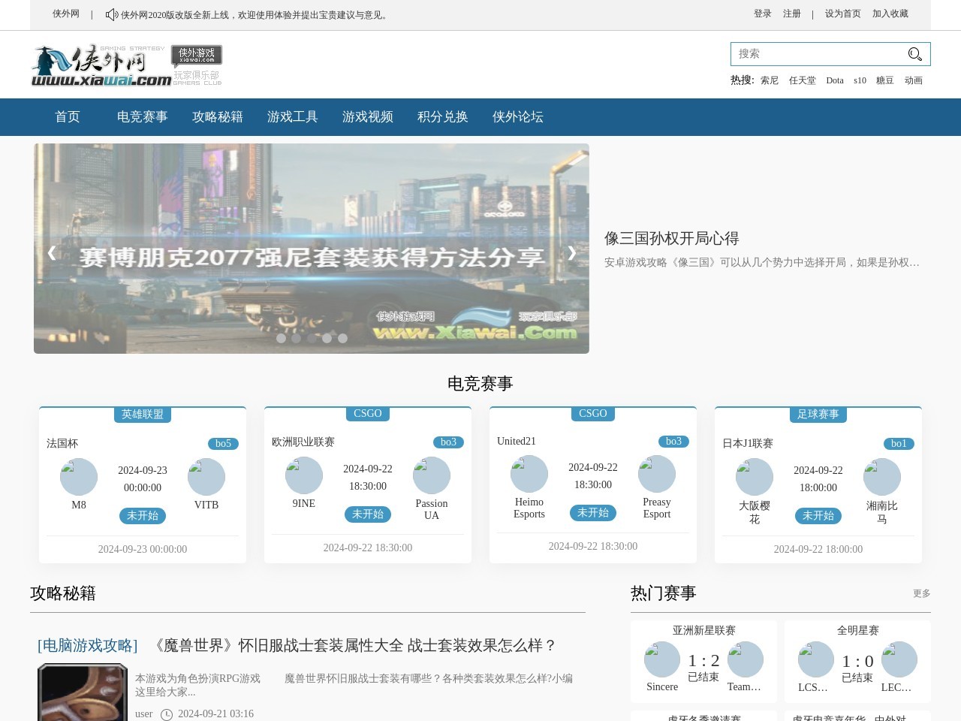Click the LCS… team logo

click(816, 659)
